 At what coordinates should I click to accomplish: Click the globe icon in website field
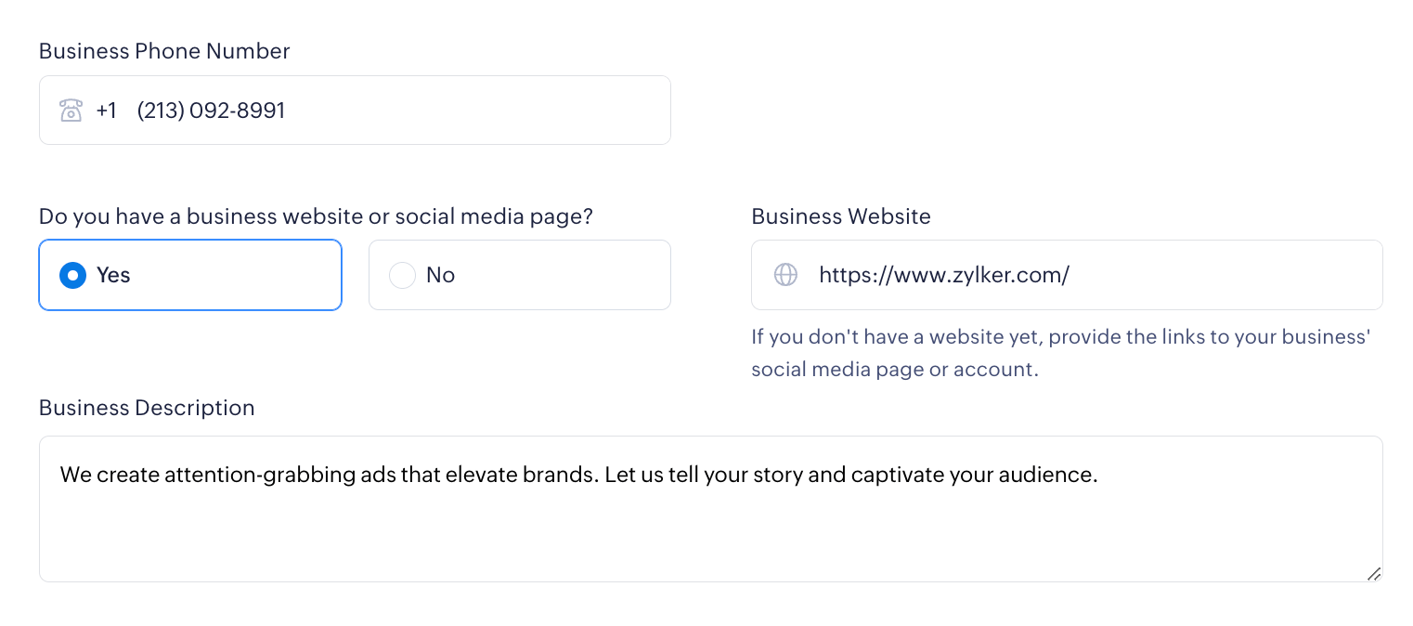[785, 275]
